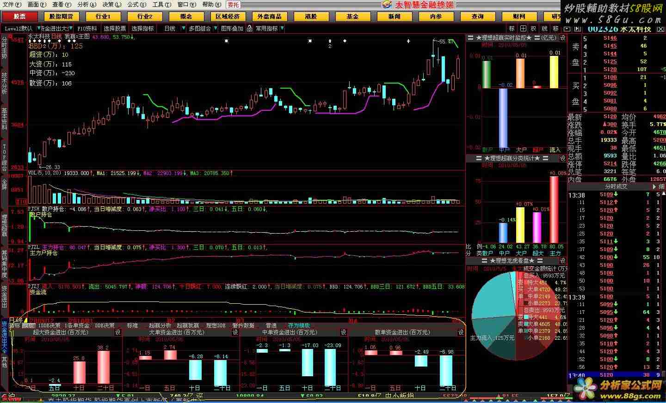Image resolution: width=666 pixels, height=403 pixels.
Task: Click the 设 button of 中单资金进出 chart
Action: pyautogui.click(x=343, y=332)
